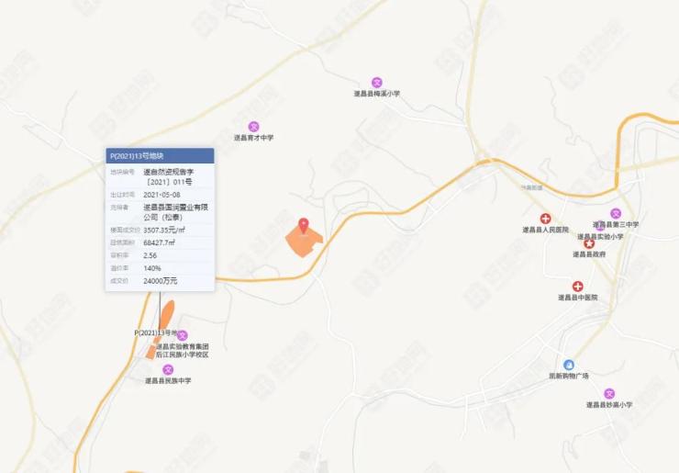Click the 2021-05-08 date in popup

(162, 195)
